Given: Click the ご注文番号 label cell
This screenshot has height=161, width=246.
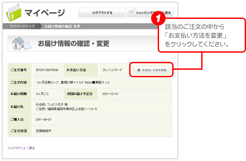Looking at the screenshot, I should (20, 70).
